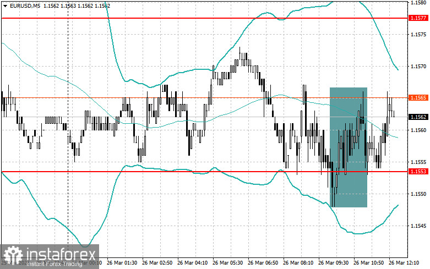The image size is (430, 269).
Task: Select the 1.1565 orange price label
Action: [418, 98]
